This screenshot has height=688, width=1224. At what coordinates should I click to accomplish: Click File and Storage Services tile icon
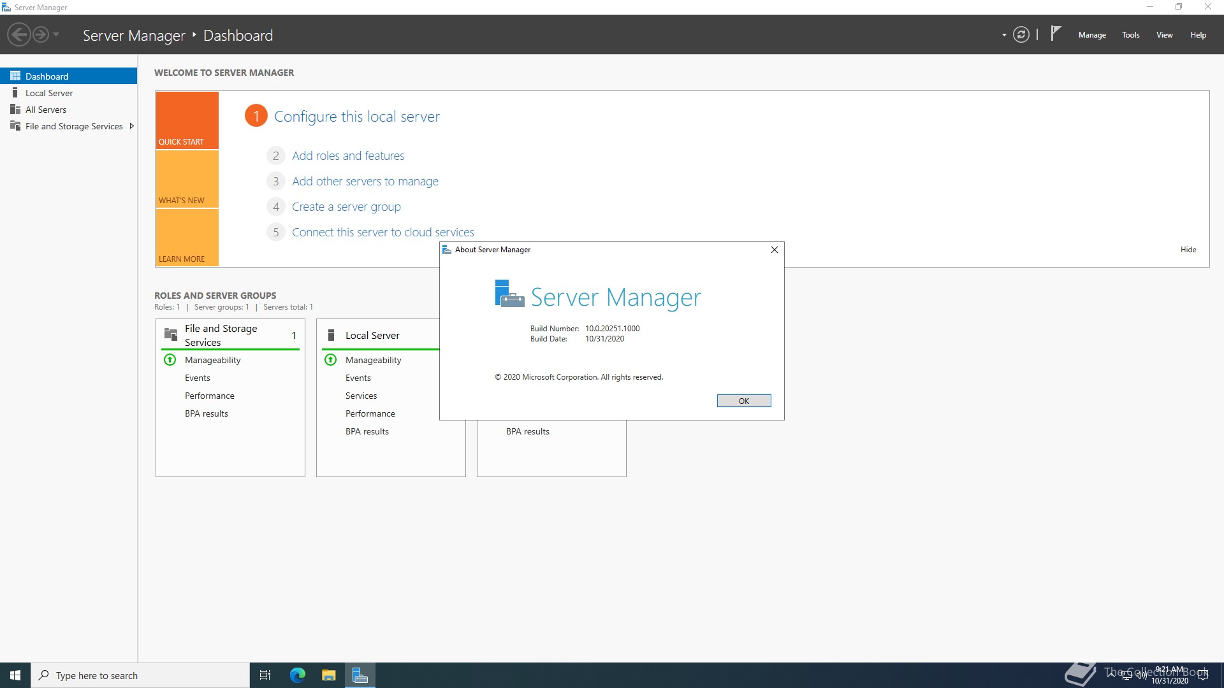pos(171,334)
